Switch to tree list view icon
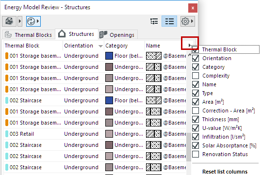 coord(154,21)
